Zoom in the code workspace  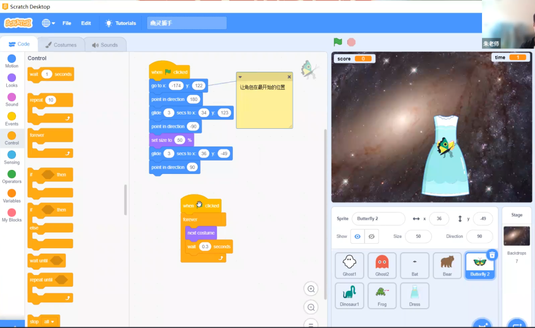click(x=311, y=289)
